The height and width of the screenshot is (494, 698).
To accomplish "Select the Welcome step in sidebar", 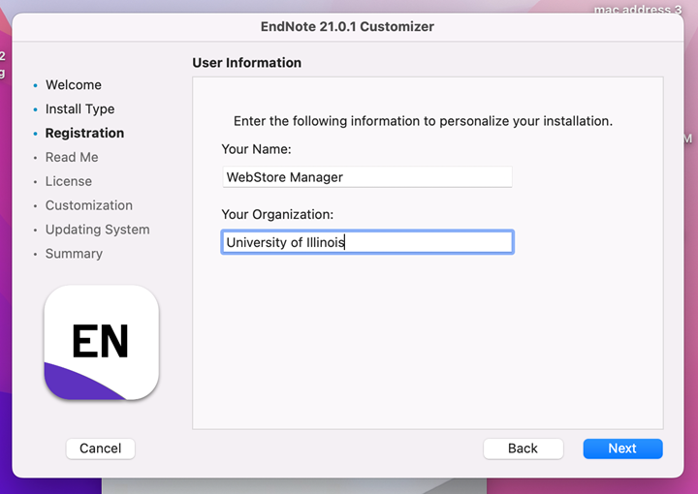I will (x=74, y=84).
